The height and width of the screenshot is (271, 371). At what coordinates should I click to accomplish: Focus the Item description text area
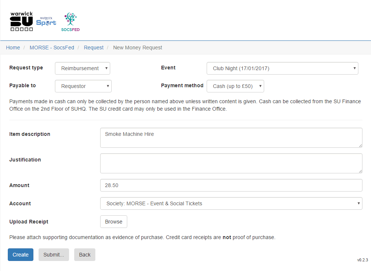[x=231, y=138]
